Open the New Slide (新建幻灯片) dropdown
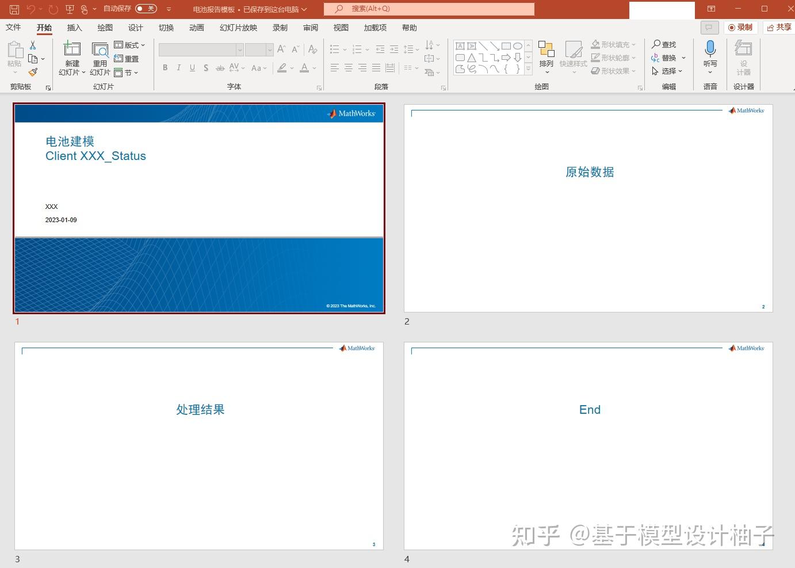This screenshot has width=795, height=568. click(x=72, y=72)
